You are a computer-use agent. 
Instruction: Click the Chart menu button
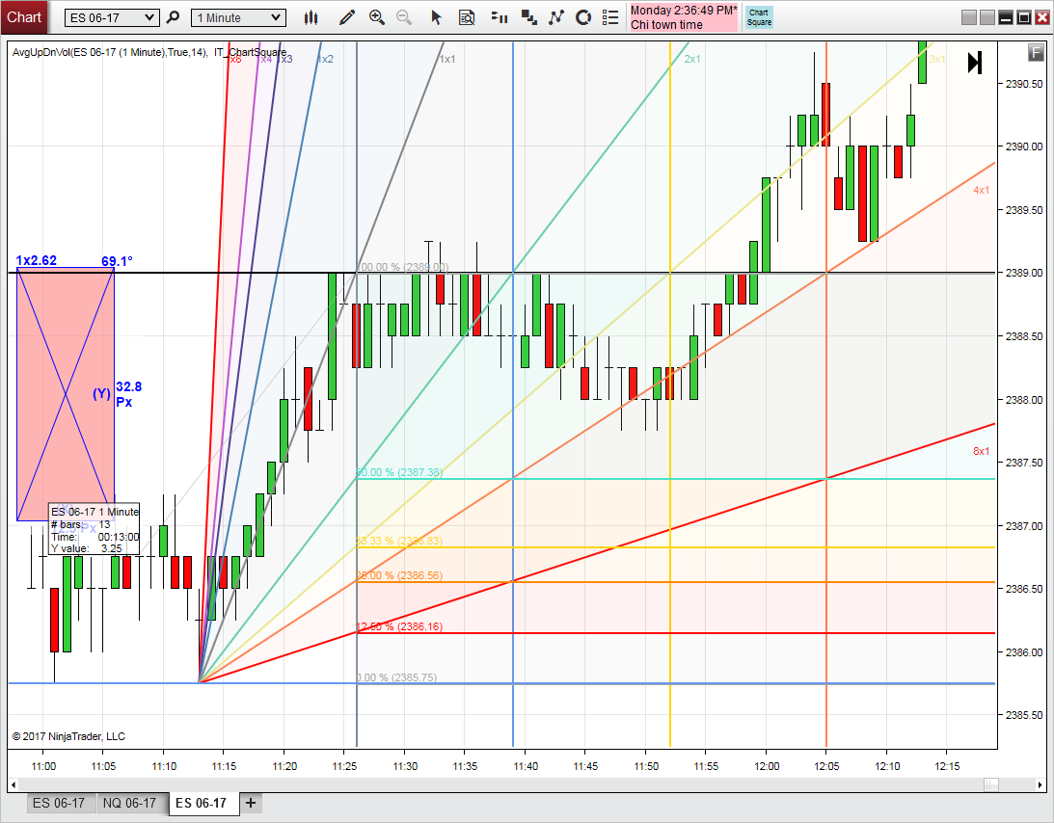tap(24, 16)
